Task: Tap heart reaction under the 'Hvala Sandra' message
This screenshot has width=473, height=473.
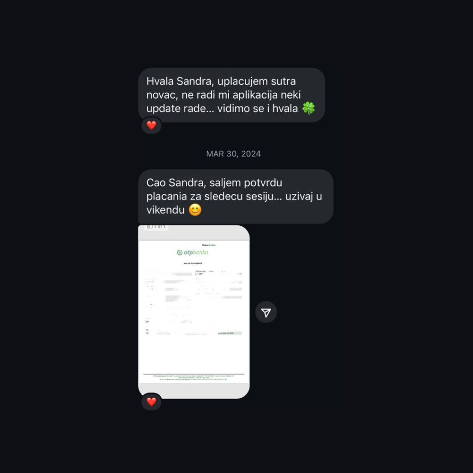Action: pos(152,125)
